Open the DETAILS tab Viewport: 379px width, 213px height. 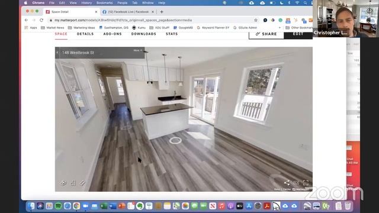[85, 34]
